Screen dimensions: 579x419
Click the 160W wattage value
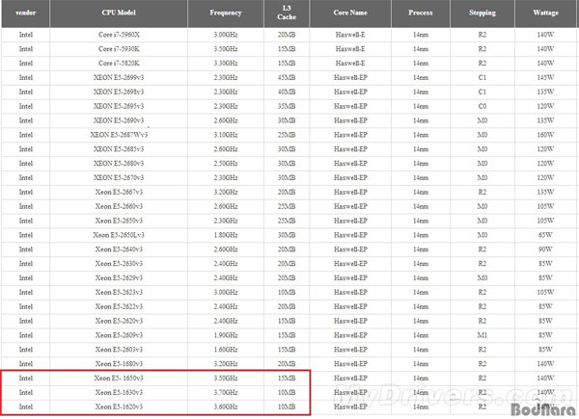(546, 135)
